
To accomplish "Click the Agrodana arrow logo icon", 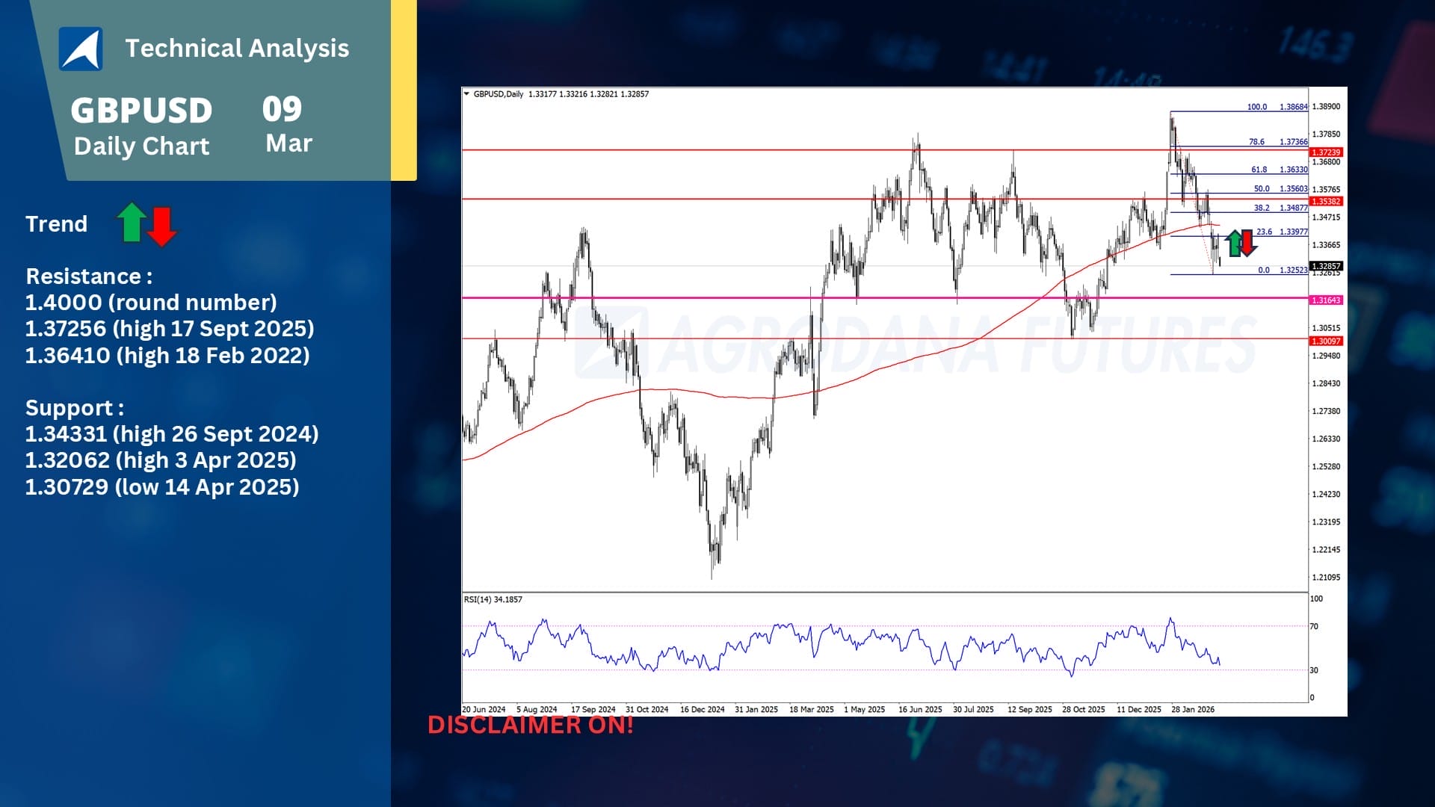I will [x=81, y=49].
